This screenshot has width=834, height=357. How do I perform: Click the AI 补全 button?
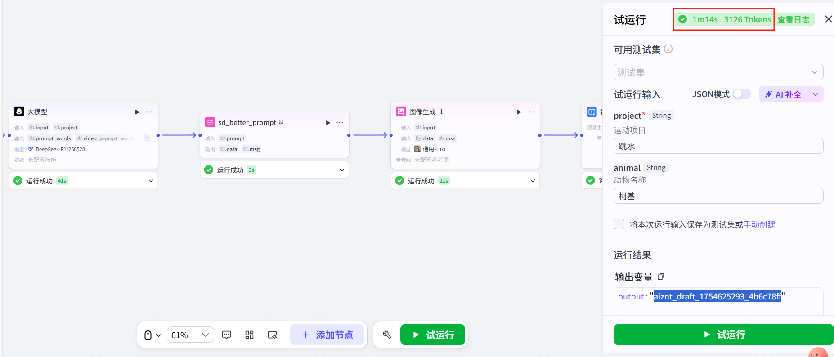[783, 94]
